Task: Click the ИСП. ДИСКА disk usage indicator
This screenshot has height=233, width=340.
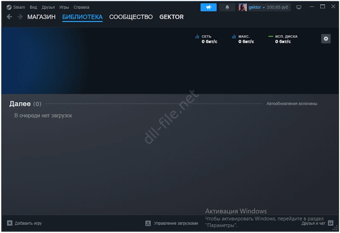Action: (x=283, y=39)
